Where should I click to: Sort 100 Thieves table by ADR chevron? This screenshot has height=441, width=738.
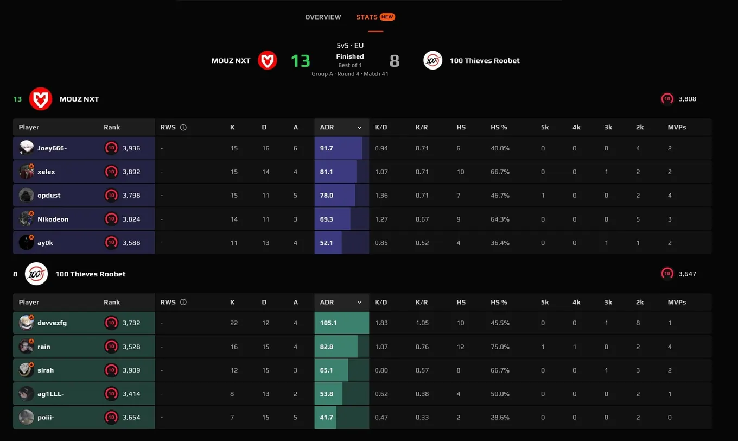tap(359, 303)
